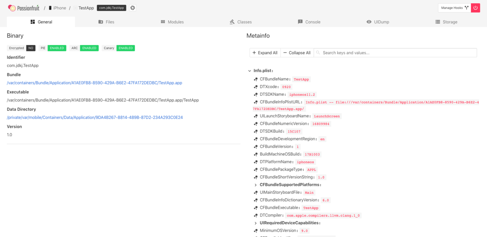Click the screenshot aperture icon beside bundle ID

click(133, 8)
